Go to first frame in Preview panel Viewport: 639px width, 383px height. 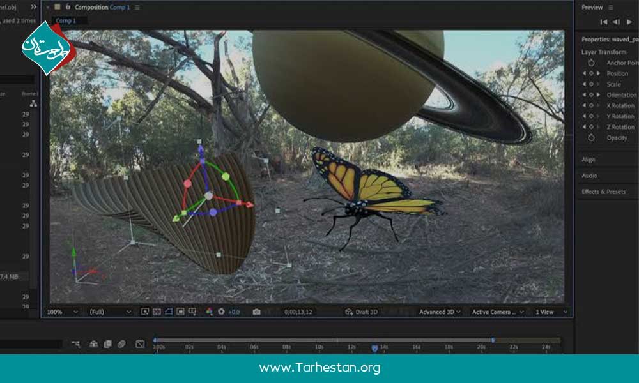click(604, 22)
